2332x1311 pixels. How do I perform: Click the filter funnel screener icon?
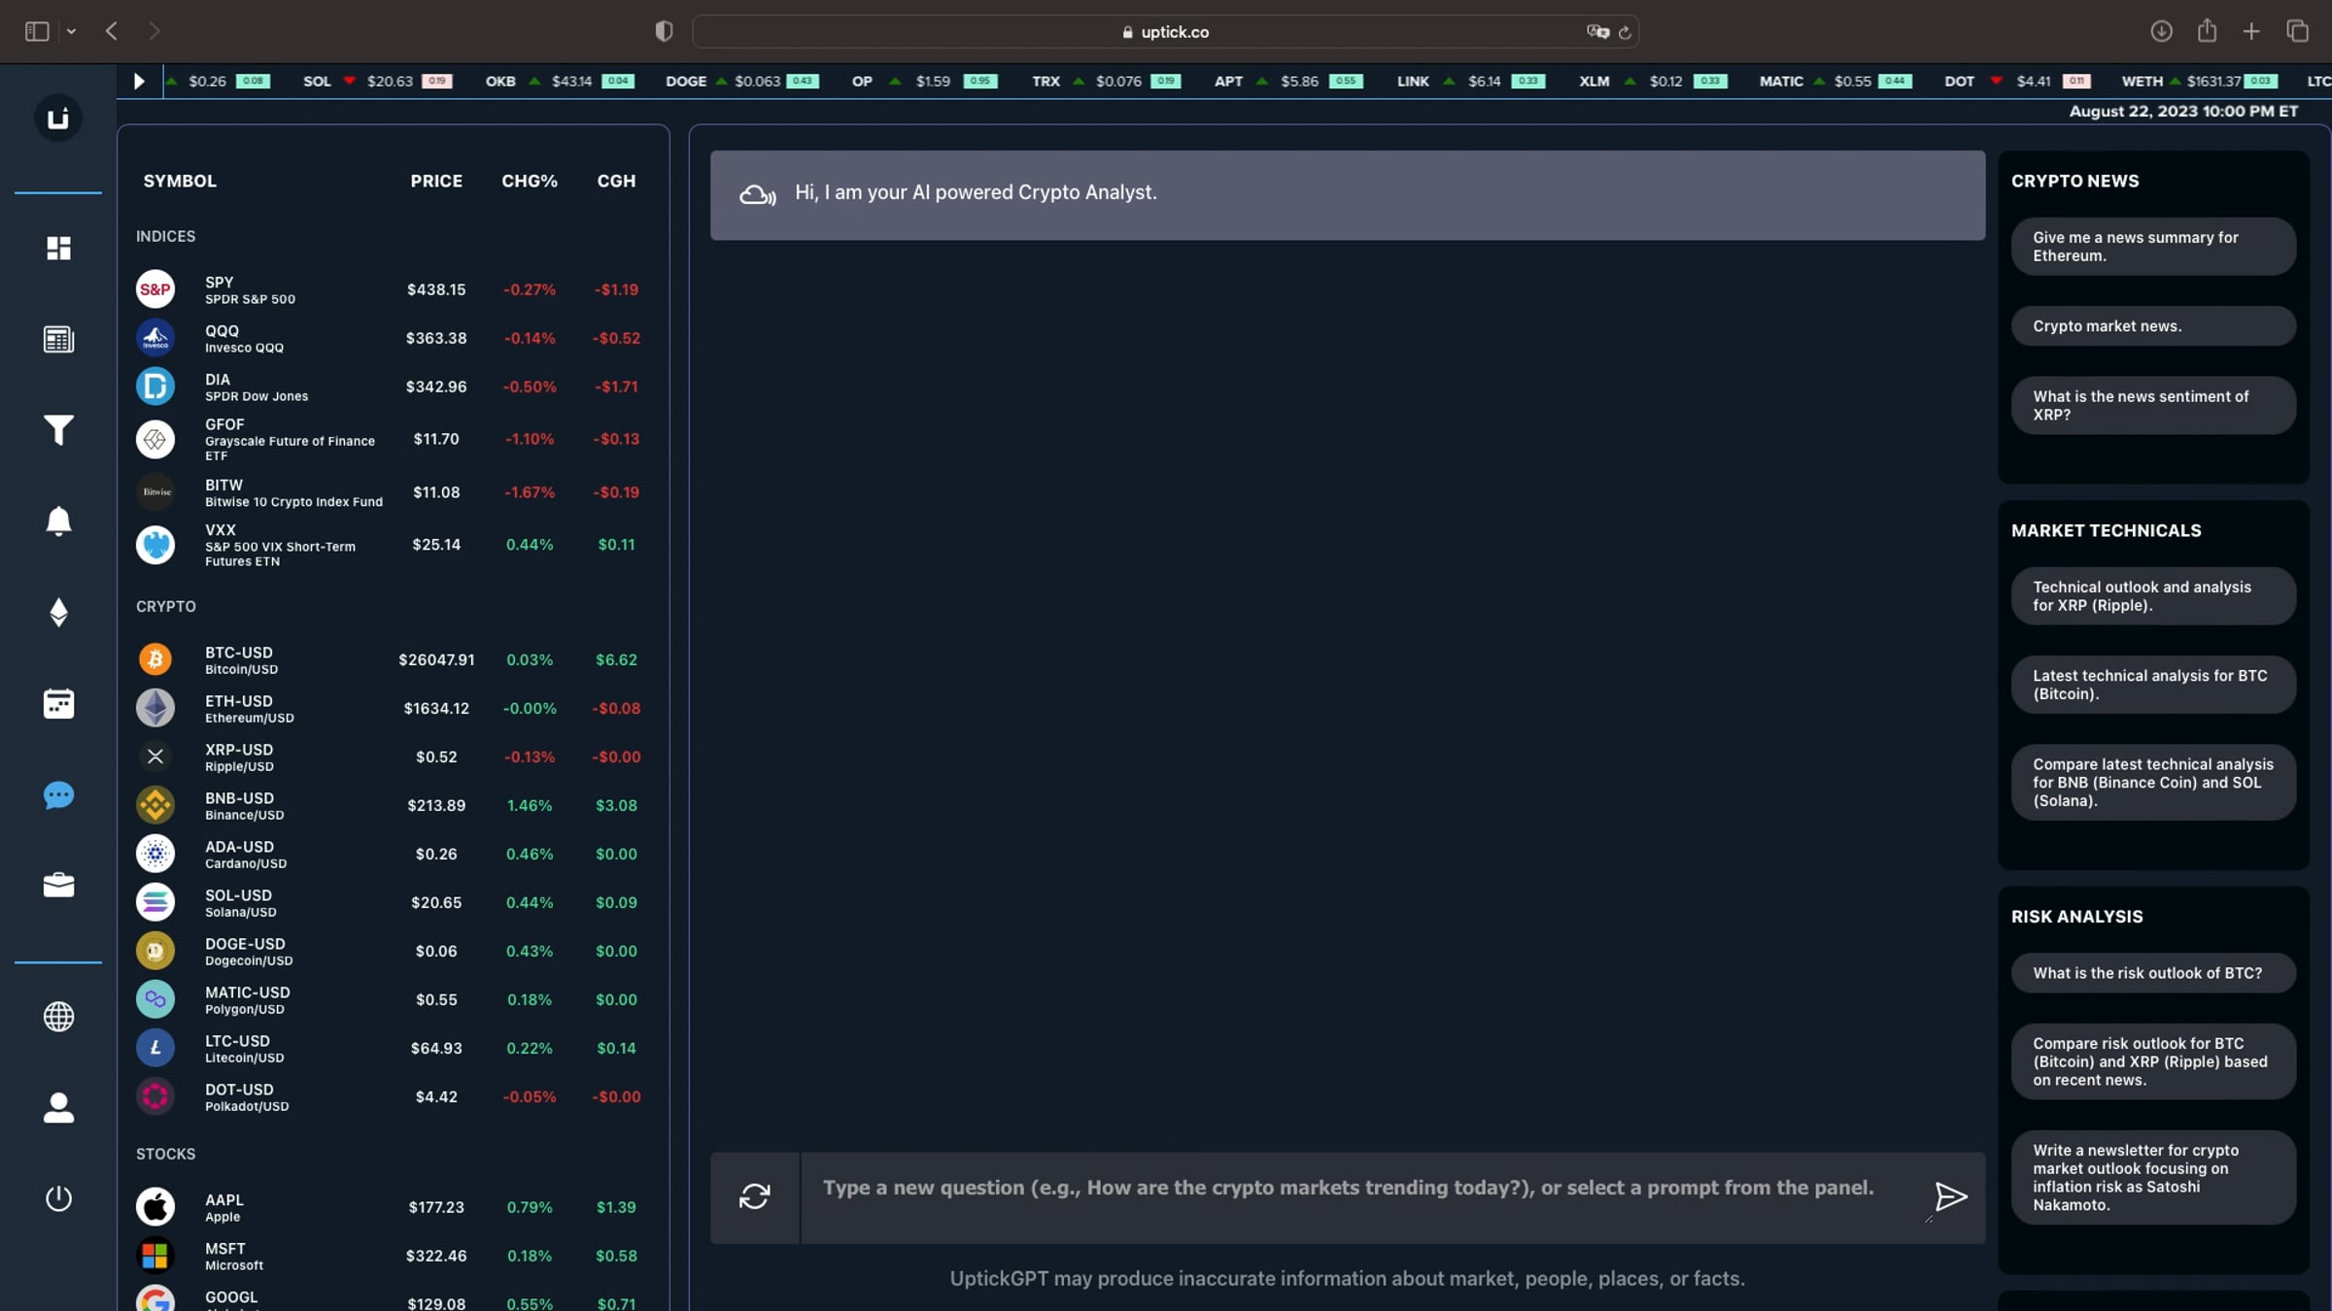58,430
